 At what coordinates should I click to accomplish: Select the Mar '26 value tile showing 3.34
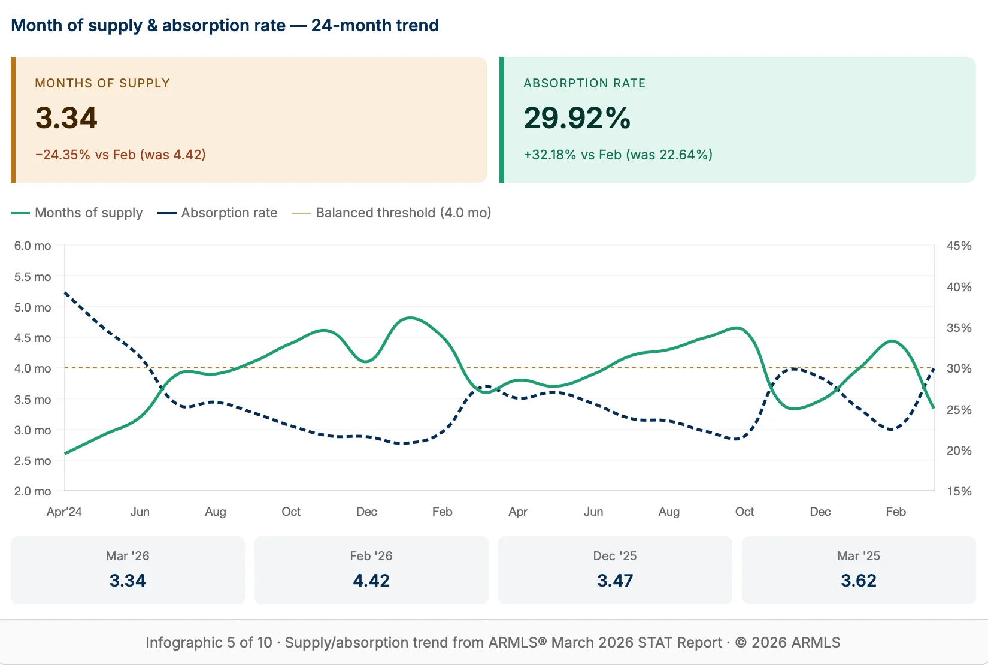[x=127, y=570]
